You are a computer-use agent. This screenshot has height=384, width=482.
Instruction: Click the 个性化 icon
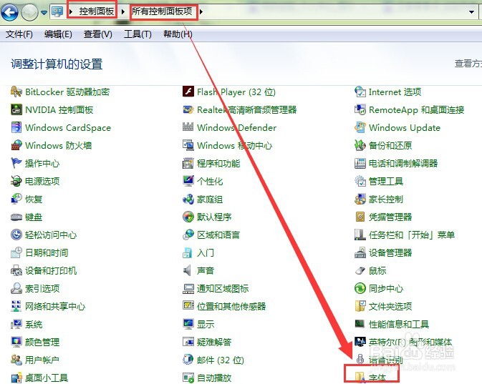pos(188,181)
